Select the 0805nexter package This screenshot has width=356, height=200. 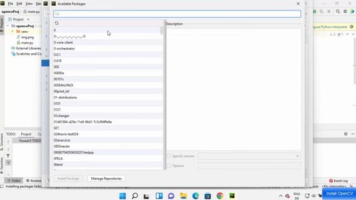point(108,147)
